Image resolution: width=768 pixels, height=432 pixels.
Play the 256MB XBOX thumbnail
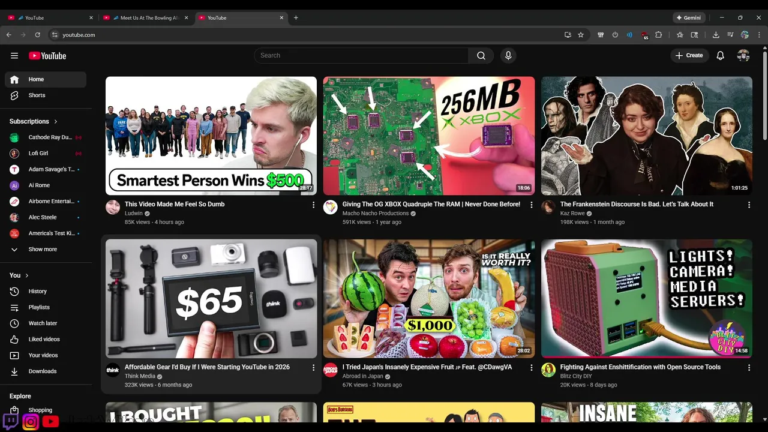429,136
